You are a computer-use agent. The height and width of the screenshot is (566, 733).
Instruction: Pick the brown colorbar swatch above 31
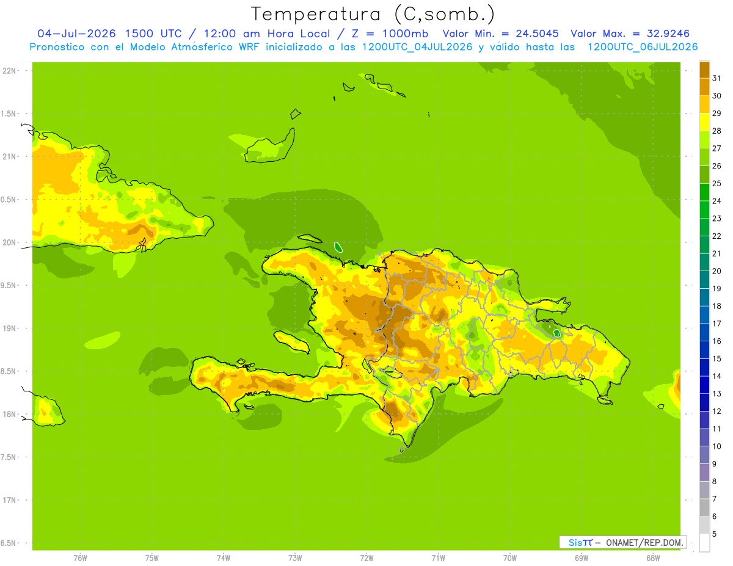click(x=704, y=69)
